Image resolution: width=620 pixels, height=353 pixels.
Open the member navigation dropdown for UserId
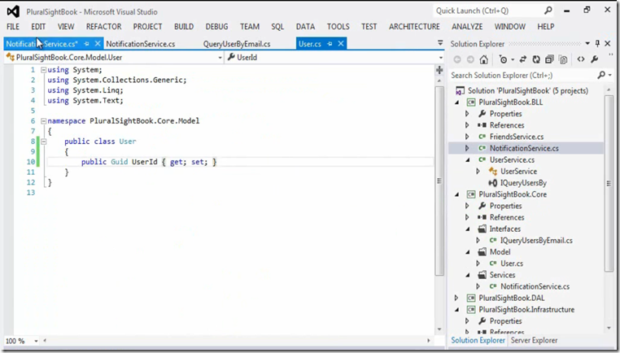(x=441, y=58)
